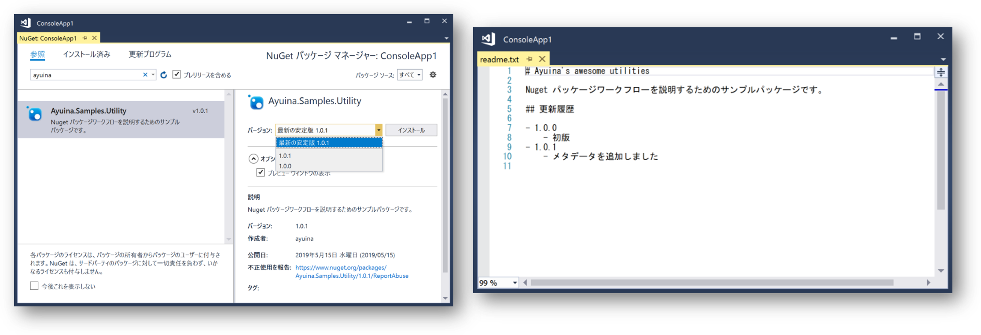Open the パッケージ ソース dropdown
Screen dimensions: 981x335
pyautogui.click(x=410, y=75)
